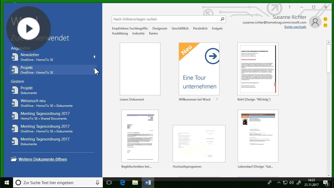334x188 pixels.
Task: Select the Designsets suggested search term
Action: (160, 28)
